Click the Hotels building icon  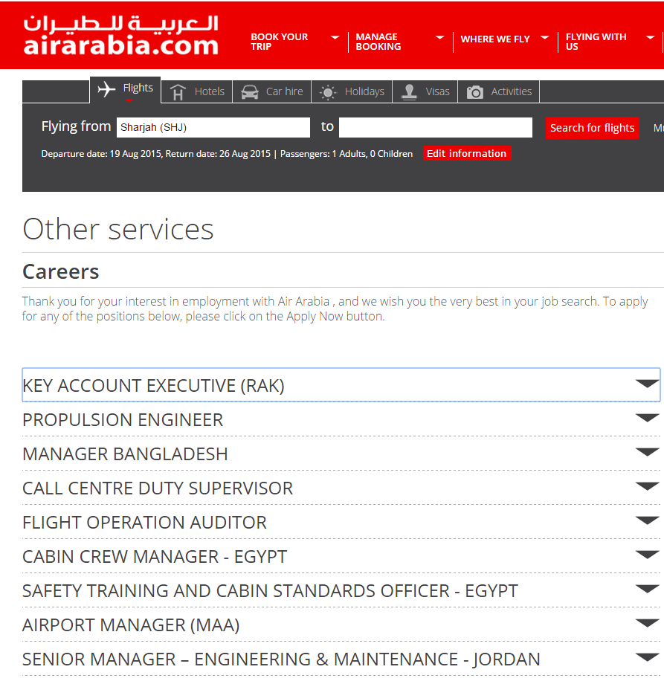tap(178, 92)
